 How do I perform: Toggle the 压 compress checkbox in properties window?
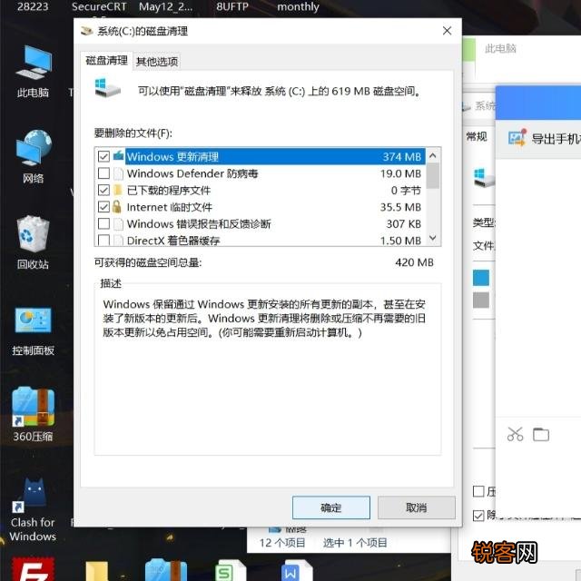pyautogui.click(x=478, y=491)
